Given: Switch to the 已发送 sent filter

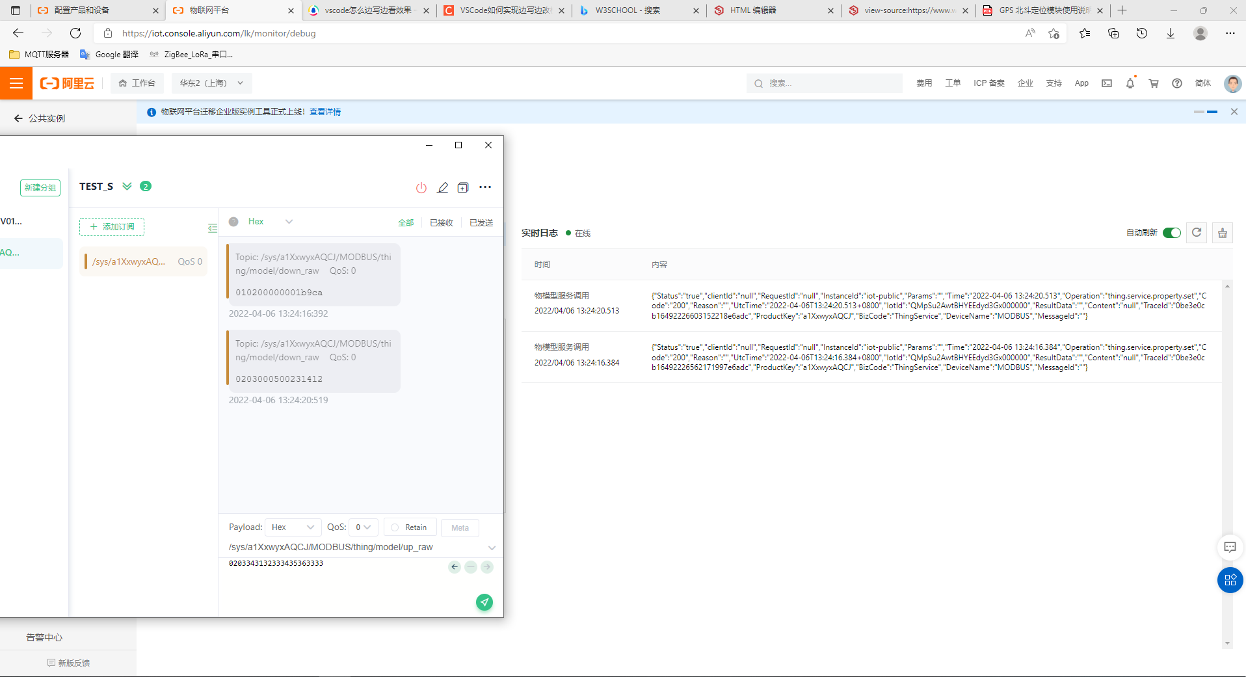Looking at the screenshot, I should 481,223.
